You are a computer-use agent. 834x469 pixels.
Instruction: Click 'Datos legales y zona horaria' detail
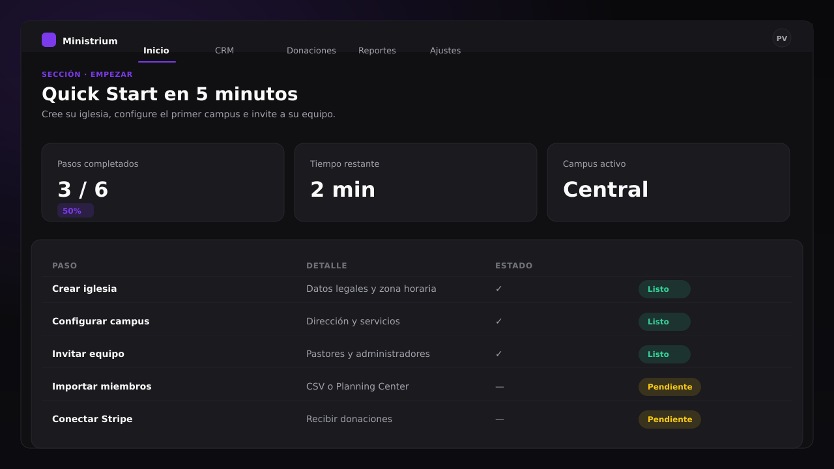371,289
